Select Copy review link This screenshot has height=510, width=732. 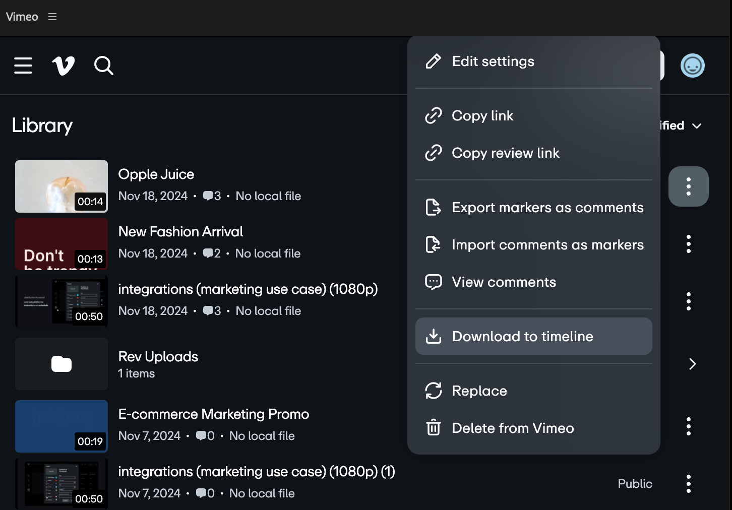[x=505, y=153]
